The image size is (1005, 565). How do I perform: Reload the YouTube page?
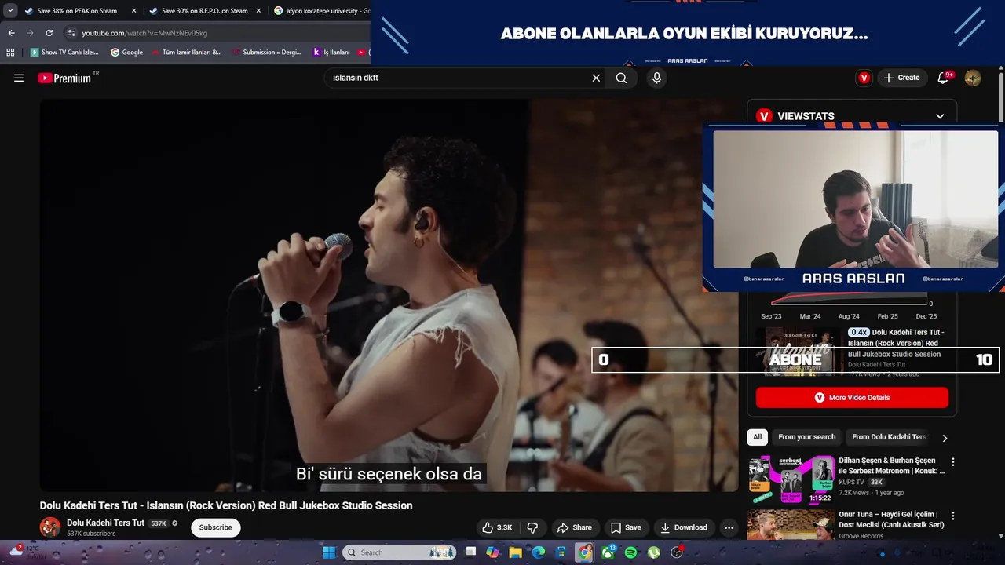pos(49,33)
